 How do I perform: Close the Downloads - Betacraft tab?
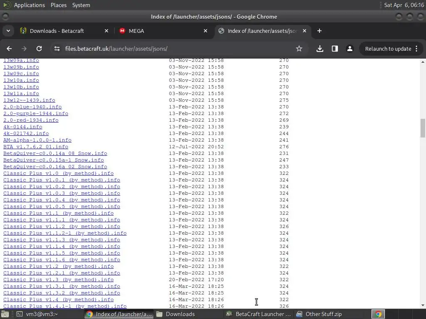point(106,31)
